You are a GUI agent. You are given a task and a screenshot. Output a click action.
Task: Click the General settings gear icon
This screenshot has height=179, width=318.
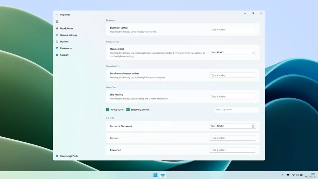[57, 35]
